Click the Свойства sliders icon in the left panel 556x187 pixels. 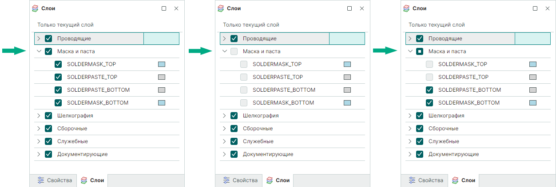(x=41, y=180)
